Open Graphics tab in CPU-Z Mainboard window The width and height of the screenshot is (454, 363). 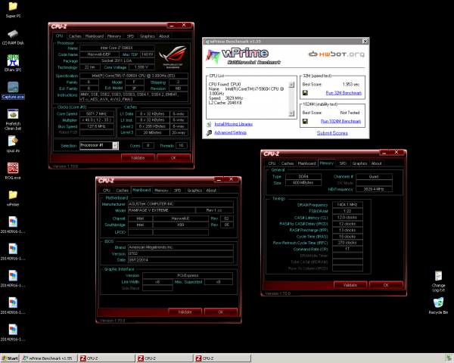pyautogui.click(x=194, y=191)
